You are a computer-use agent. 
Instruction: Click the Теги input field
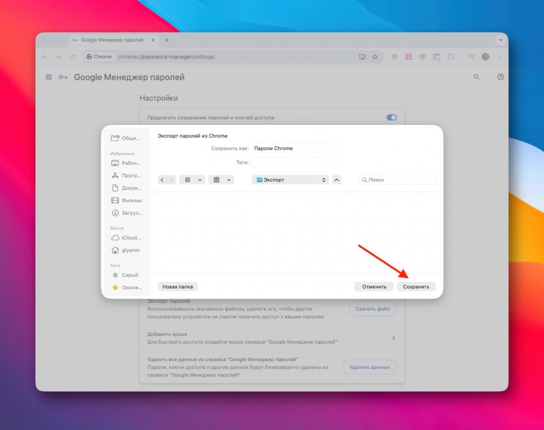click(x=296, y=162)
